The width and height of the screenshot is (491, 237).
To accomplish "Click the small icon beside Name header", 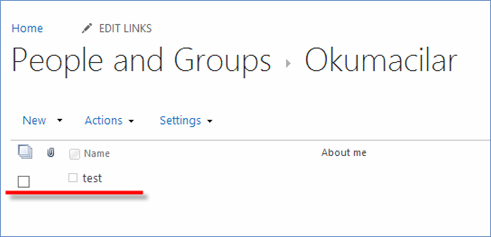I will [x=74, y=154].
